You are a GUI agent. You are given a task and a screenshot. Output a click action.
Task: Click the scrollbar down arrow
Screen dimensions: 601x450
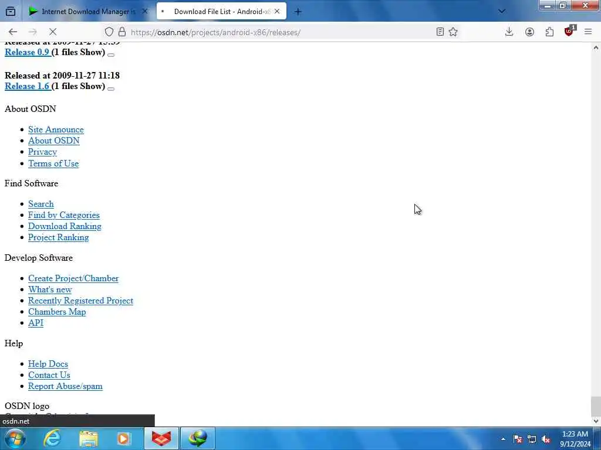pos(596,421)
